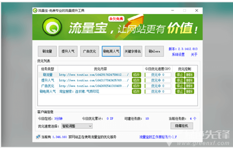Image resolution: width=233 pixels, height=148 pixels.
Task: Click the 流量宝 round green logo
Action: [x=52, y=26]
